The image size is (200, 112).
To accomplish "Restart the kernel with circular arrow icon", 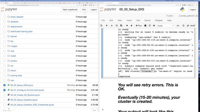I will coord(150,26).
